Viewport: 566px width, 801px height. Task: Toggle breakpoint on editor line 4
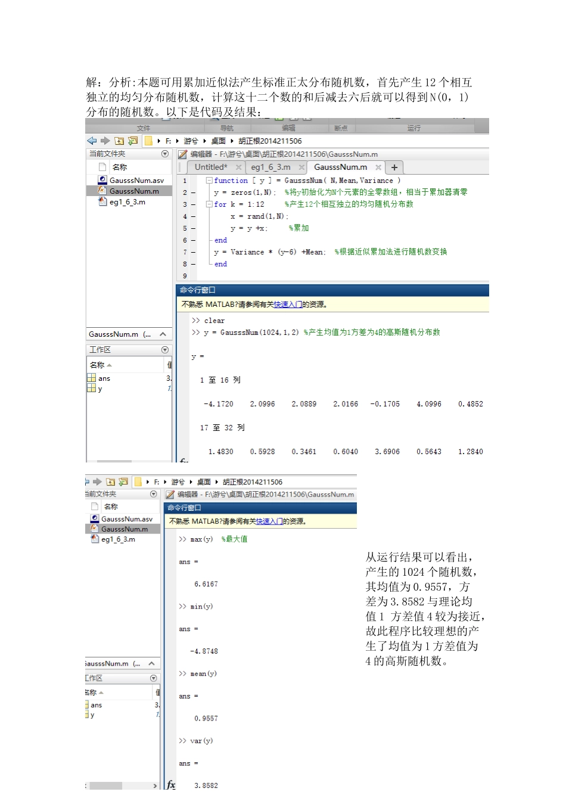(193, 216)
